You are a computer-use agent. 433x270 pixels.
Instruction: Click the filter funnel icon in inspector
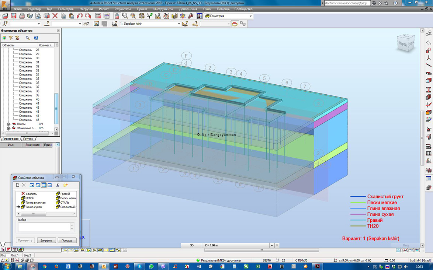click(x=10, y=38)
